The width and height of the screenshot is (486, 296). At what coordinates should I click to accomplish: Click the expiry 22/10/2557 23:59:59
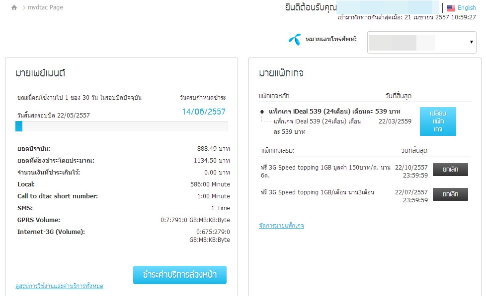click(x=411, y=172)
